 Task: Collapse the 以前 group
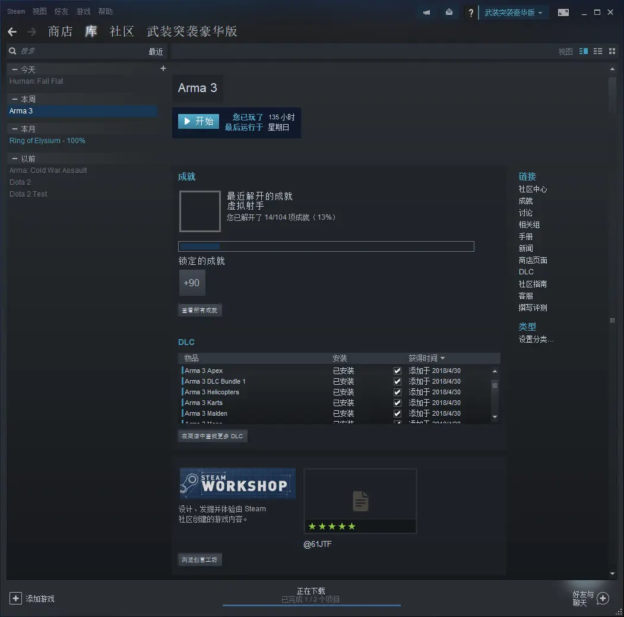point(15,159)
